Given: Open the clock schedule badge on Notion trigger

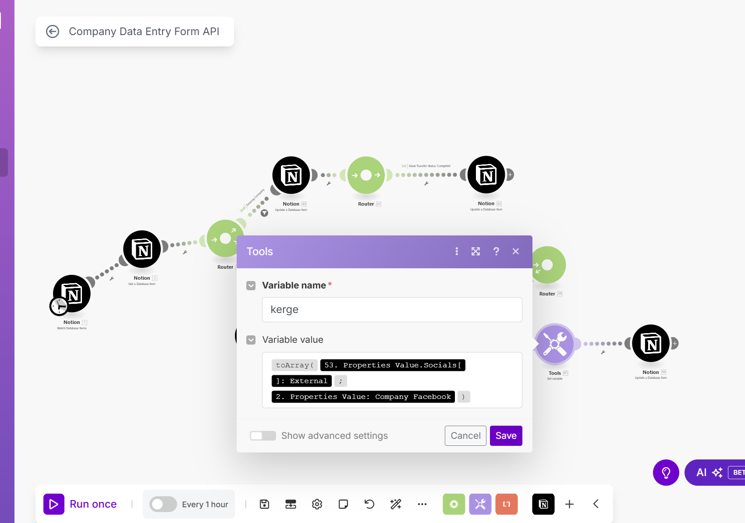Looking at the screenshot, I should 59,306.
